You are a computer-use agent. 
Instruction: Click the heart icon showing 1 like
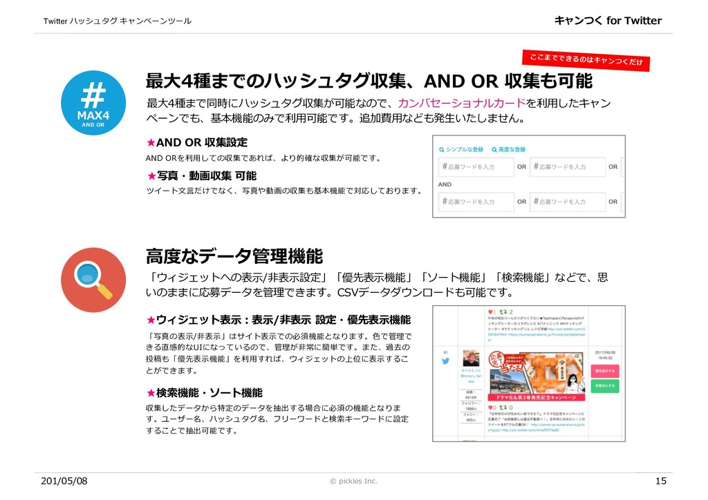click(490, 312)
